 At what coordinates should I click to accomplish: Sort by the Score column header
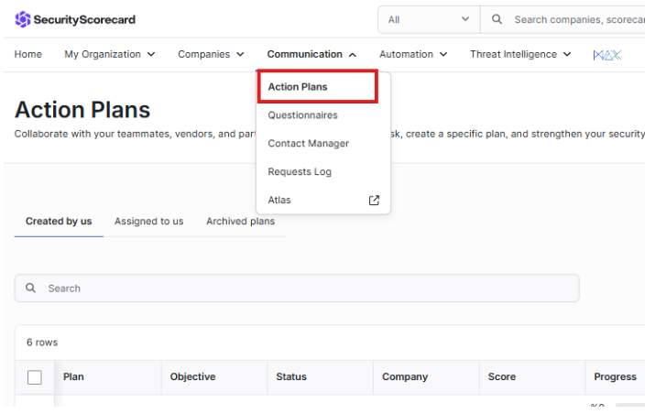502,377
